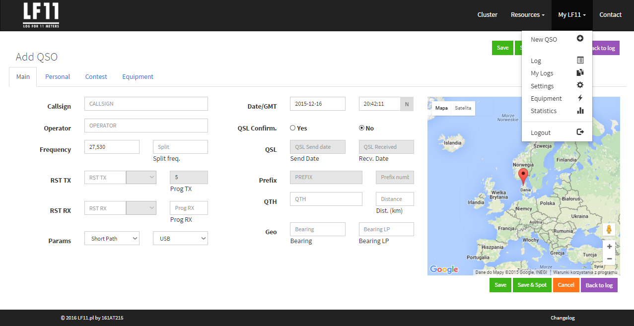
Task: Click the Statistics bar chart icon
Action: point(580,111)
